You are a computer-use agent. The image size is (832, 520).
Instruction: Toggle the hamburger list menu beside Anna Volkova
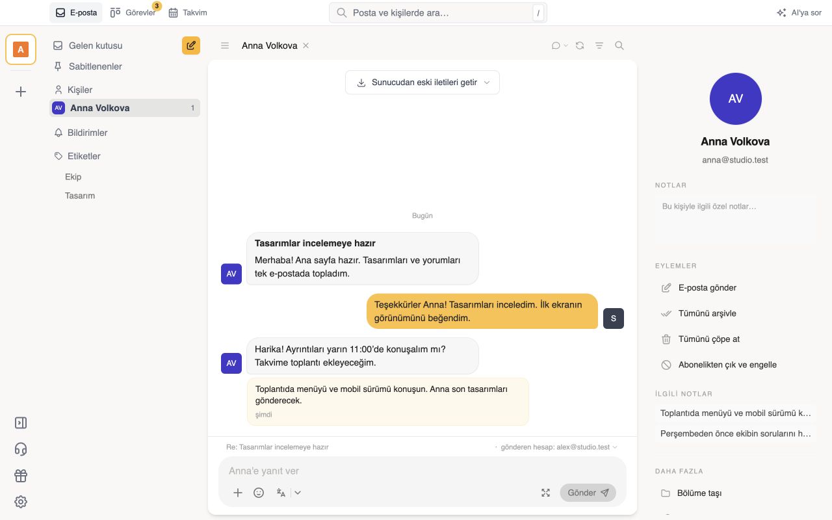tap(225, 45)
